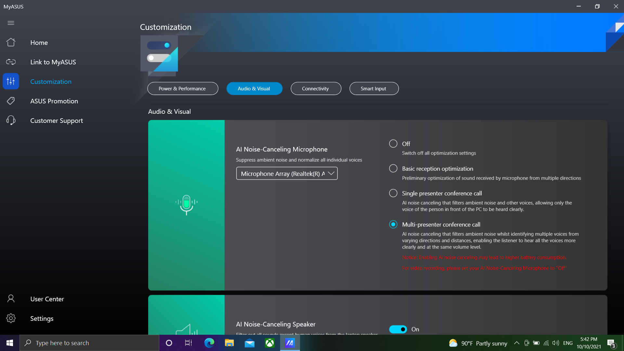Screen dimensions: 624x351
Task: Click the "Audio & Visual" section heading
Action: (x=169, y=111)
